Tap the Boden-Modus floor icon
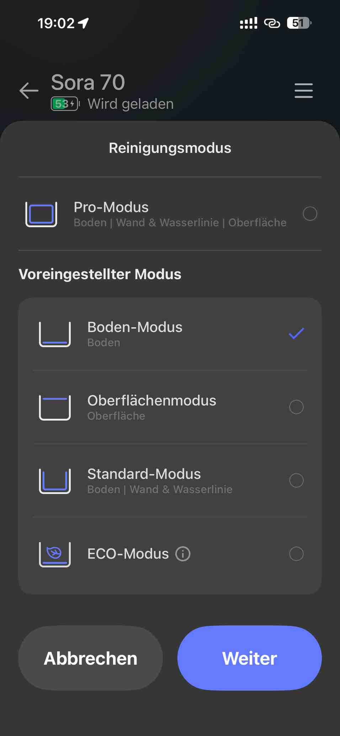This screenshot has height=736, width=340. [x=55, y=334]
